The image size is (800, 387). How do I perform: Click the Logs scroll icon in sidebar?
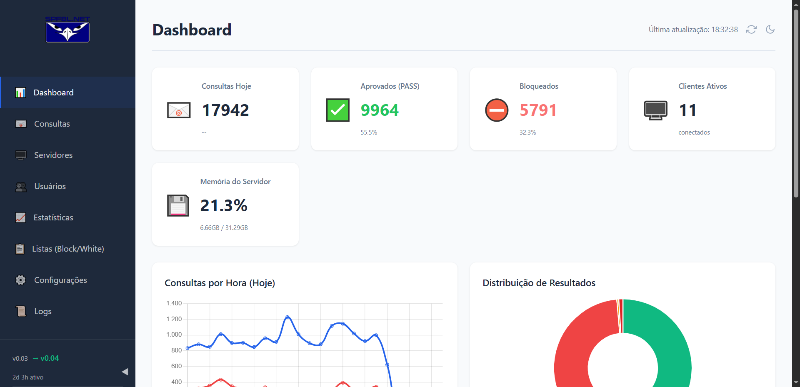pos(21,311)
